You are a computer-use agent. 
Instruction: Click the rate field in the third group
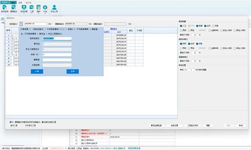pos(195,61)
